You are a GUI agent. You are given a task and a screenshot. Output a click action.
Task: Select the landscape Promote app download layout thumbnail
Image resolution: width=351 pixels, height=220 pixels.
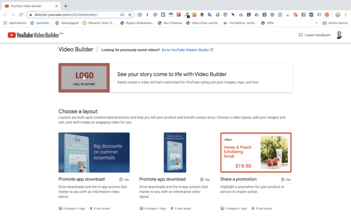coord(94,153)
